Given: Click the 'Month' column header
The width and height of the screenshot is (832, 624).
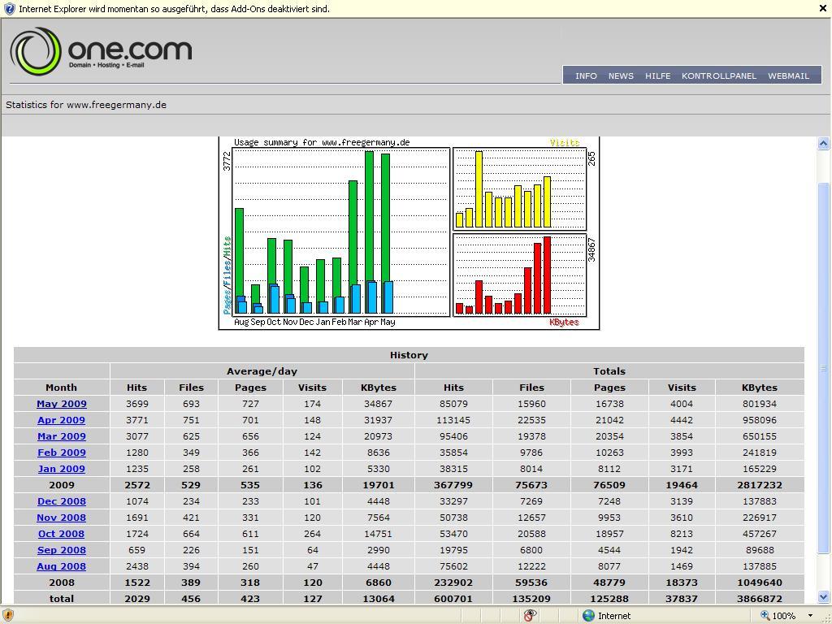Looking at the screenshot, I should click(61, 388).
